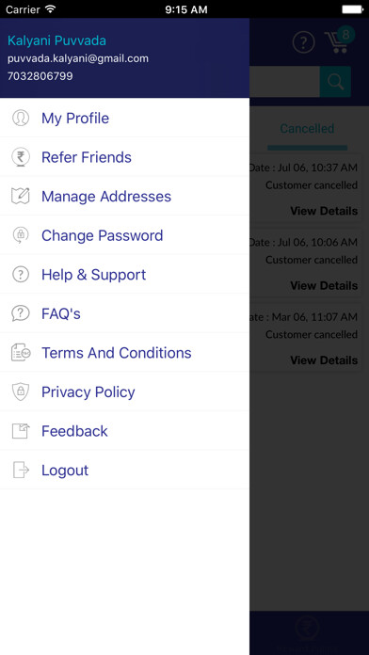Viewport: 369px width, 655px height.
Task: Open the shopping cart with 8 items
Action: pos(339,40)
